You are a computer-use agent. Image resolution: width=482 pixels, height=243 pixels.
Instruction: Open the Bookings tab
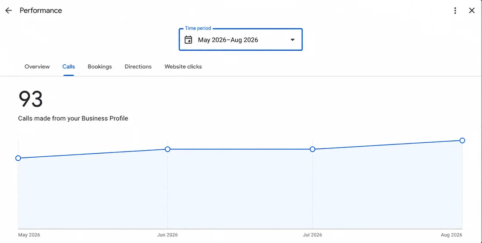[x=99, y=67]
